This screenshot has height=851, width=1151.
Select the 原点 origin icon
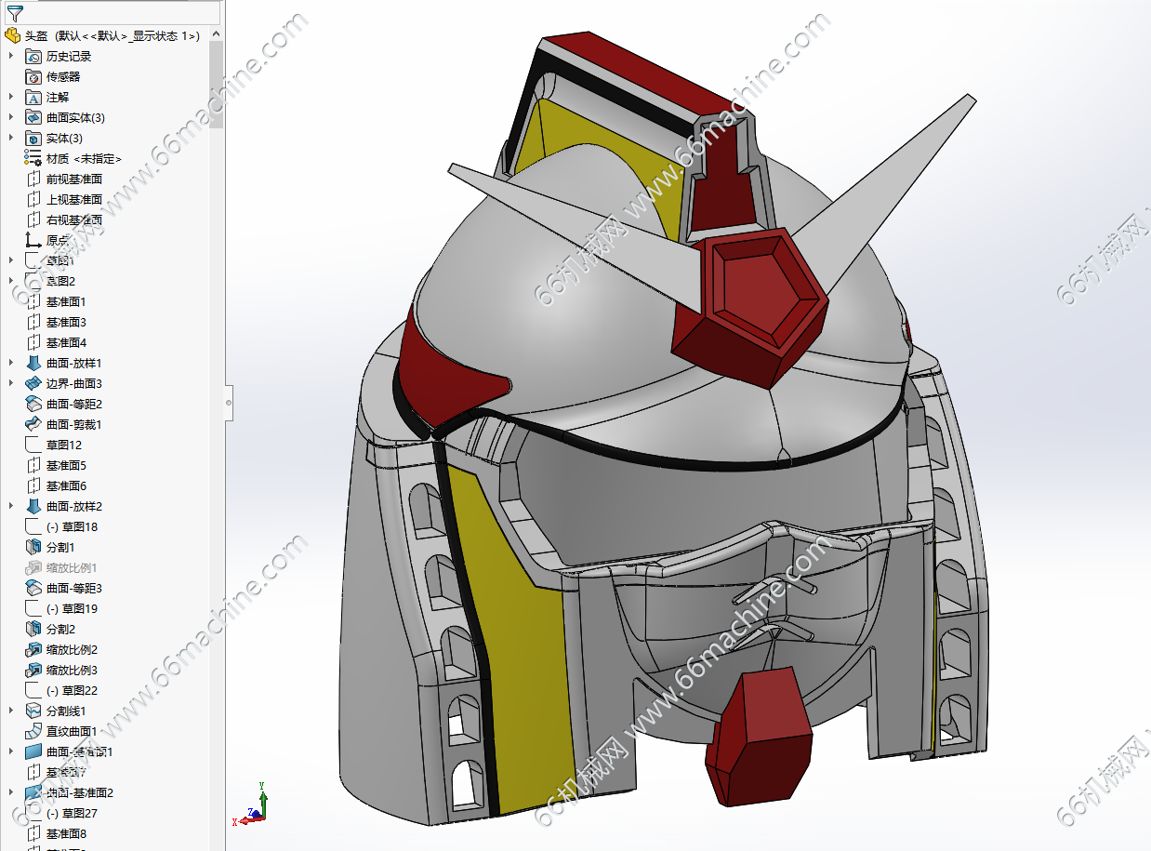coord(33,240)
